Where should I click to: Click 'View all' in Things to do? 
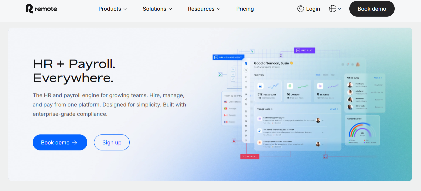tap(334, 109)
